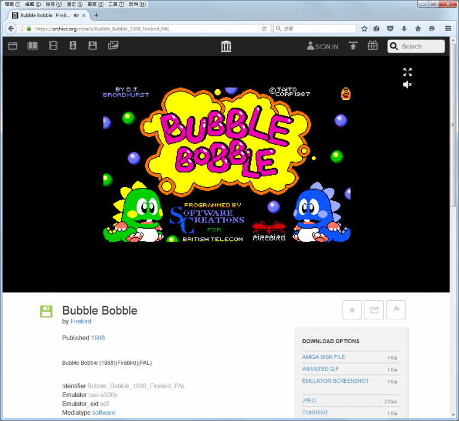The height and width of the screenshot is (421, 459).
Task: Open the chat smiley icon in toolbar
Action: click(432, 29)
